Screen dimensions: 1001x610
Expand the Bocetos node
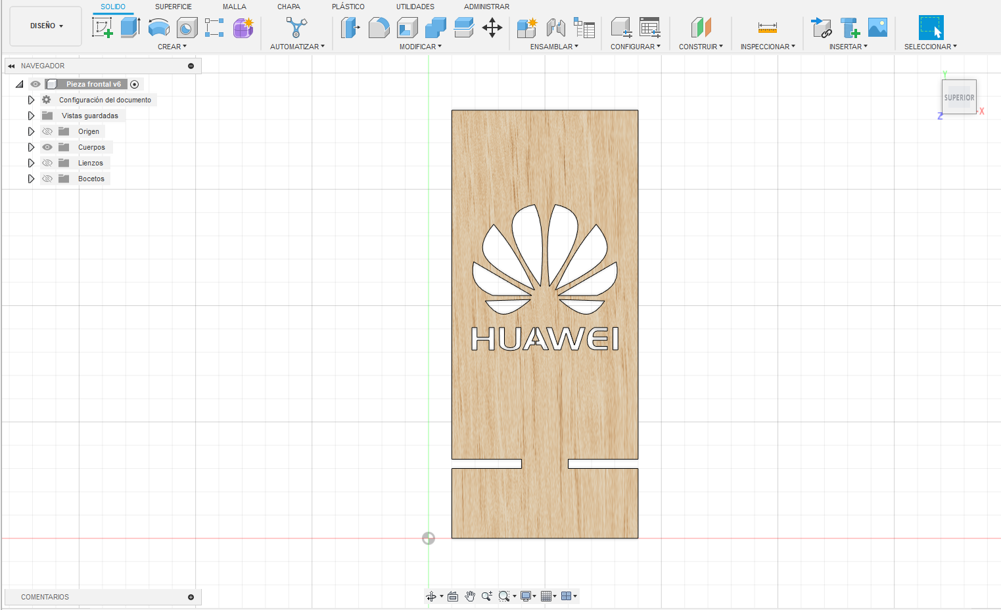(x=31, y=179)
